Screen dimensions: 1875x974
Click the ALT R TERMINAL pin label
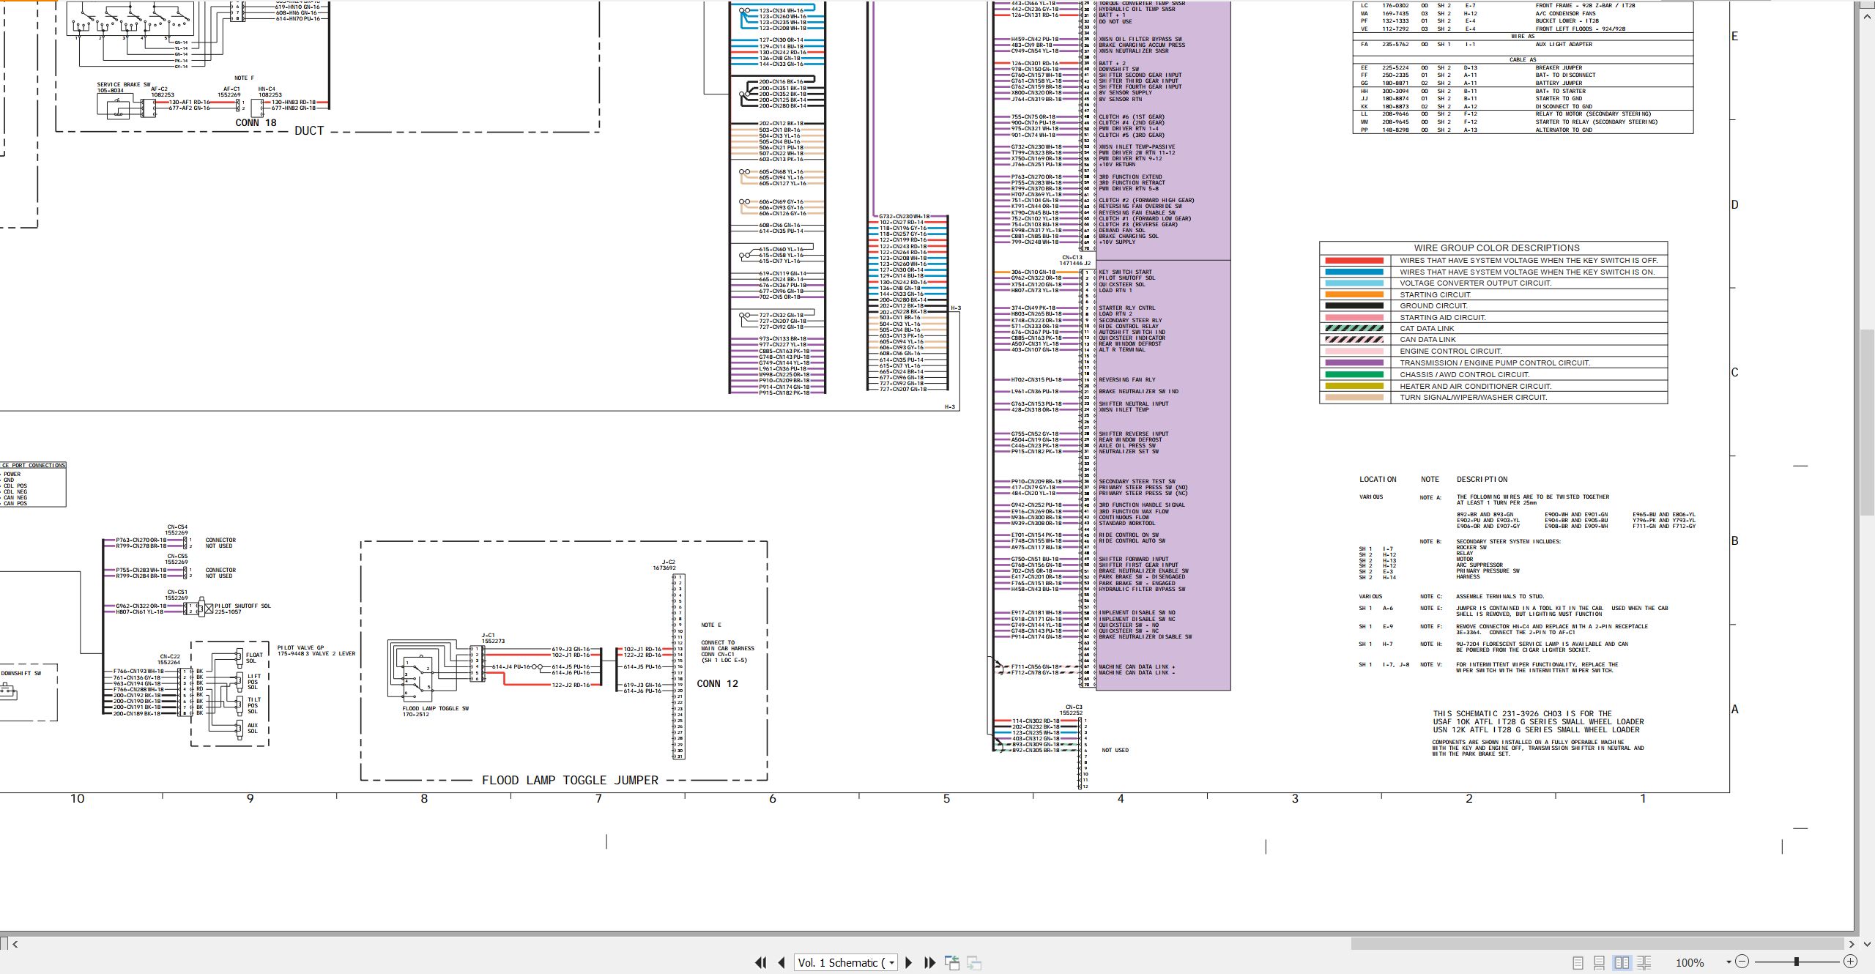click(x=1121, y=349)
